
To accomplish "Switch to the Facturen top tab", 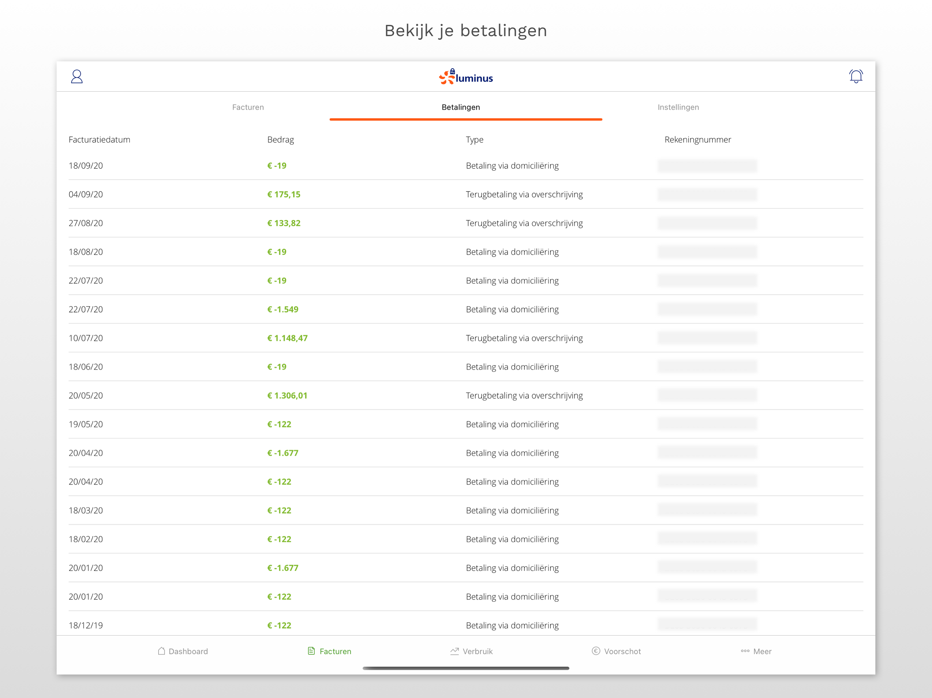I will tap(248, 107).
